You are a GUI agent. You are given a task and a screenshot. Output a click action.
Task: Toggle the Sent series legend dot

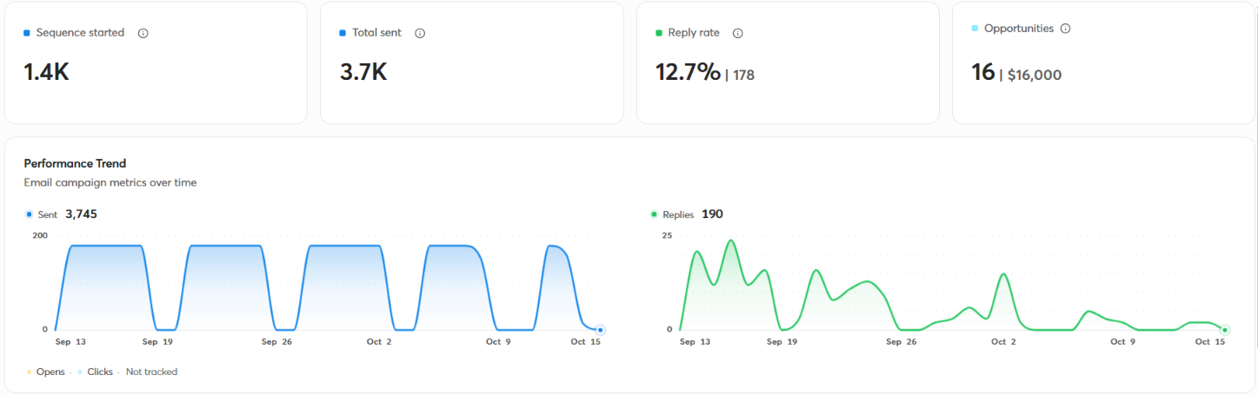29,214
